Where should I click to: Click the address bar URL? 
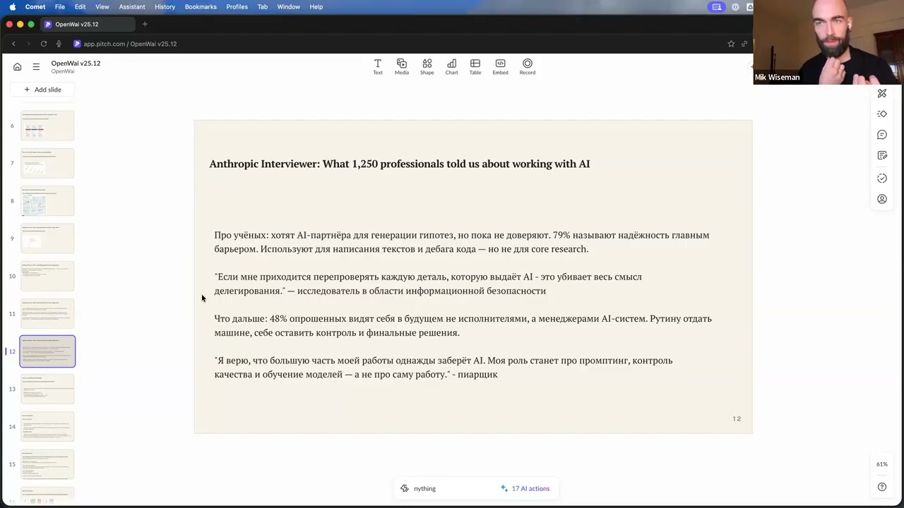(x=130, y=44)
